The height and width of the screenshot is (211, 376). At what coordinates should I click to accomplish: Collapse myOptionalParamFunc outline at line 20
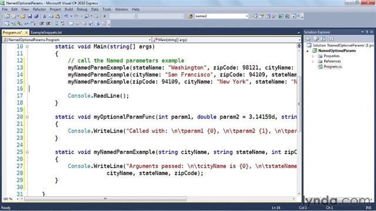pos(28,117)
